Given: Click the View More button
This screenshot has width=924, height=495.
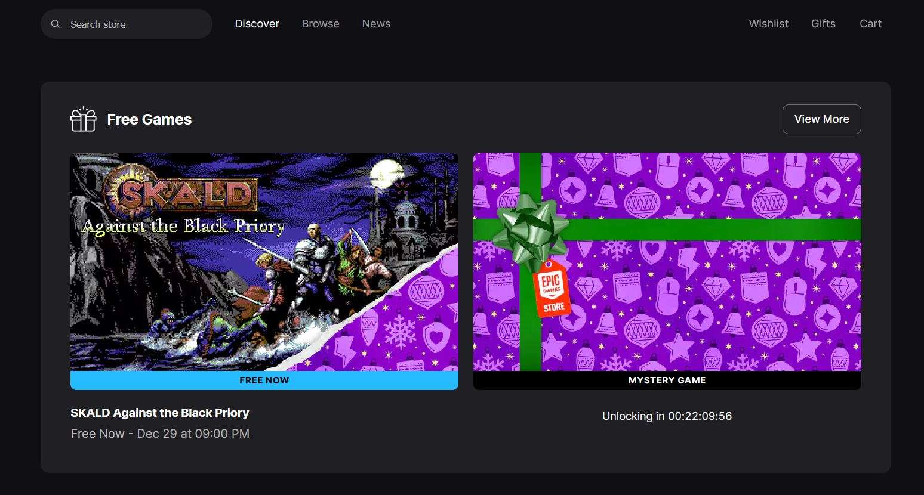Looking at the screenshot, I should point(822,119).
